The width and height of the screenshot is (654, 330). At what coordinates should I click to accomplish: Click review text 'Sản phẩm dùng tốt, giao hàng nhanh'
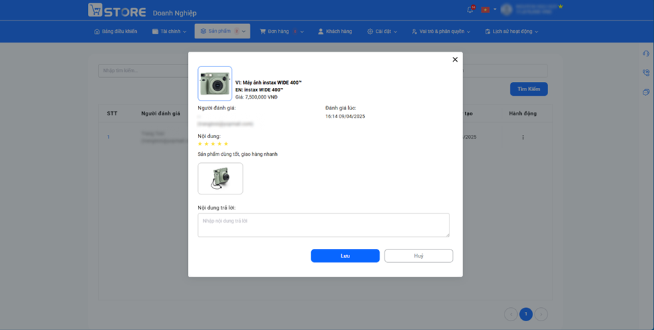coord(237,154)
